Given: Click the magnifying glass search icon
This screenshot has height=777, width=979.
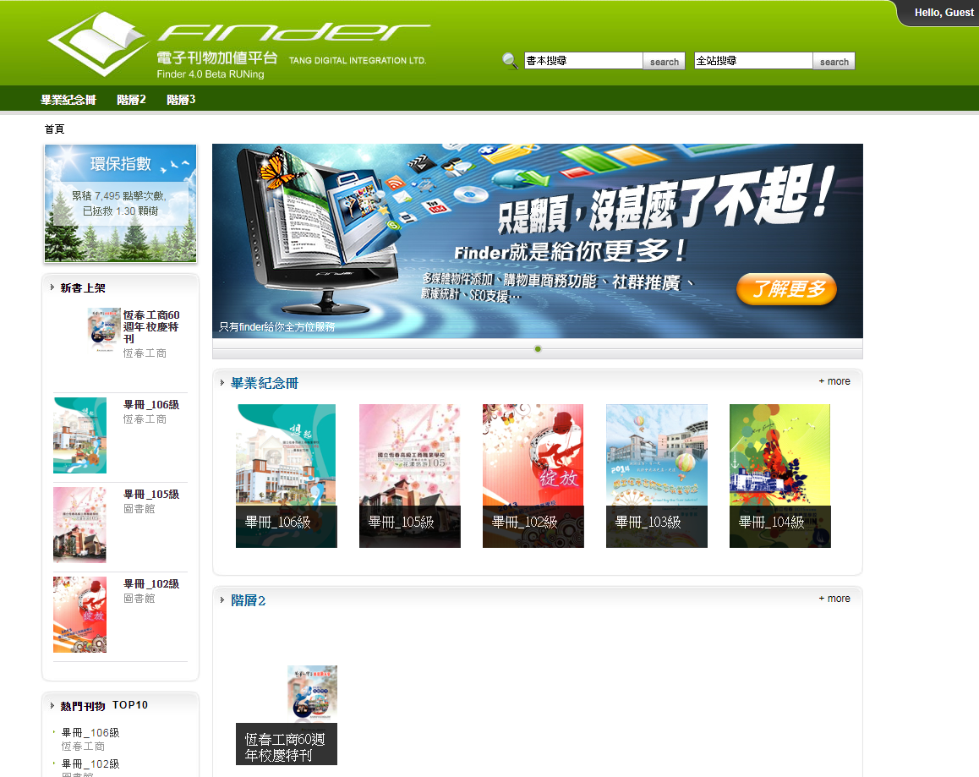Looking at the screenshot, I should tap(510, 61).
